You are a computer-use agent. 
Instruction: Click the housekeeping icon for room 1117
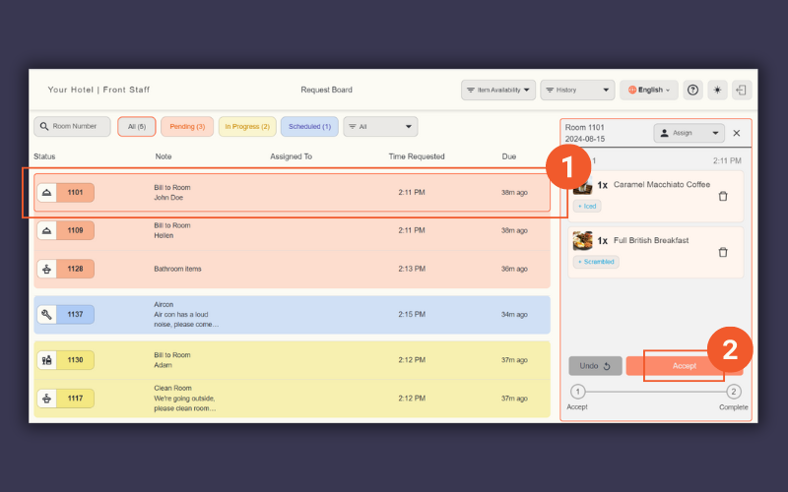[x=46, y=398]
